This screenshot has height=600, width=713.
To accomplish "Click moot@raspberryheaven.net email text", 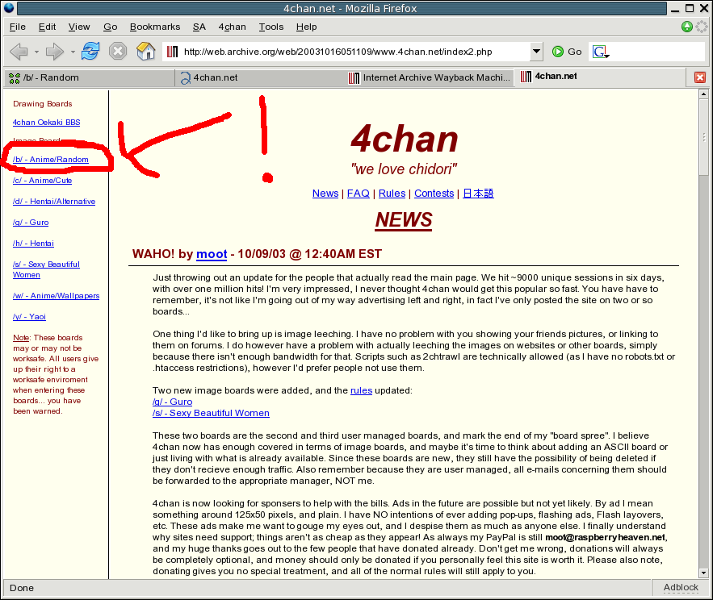I will click(606, 538).
